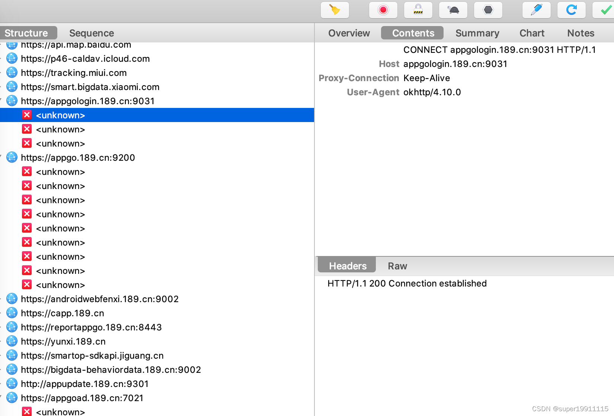Click the red X icon on the highlighted unknown row
Viewport: 614px width, 416px height.
tap(27, 115)
